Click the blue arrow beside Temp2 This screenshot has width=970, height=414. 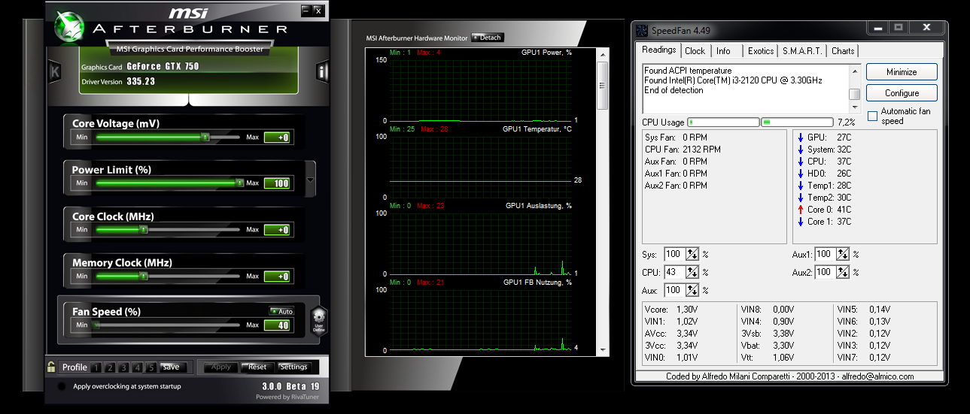tap(801, 198)
